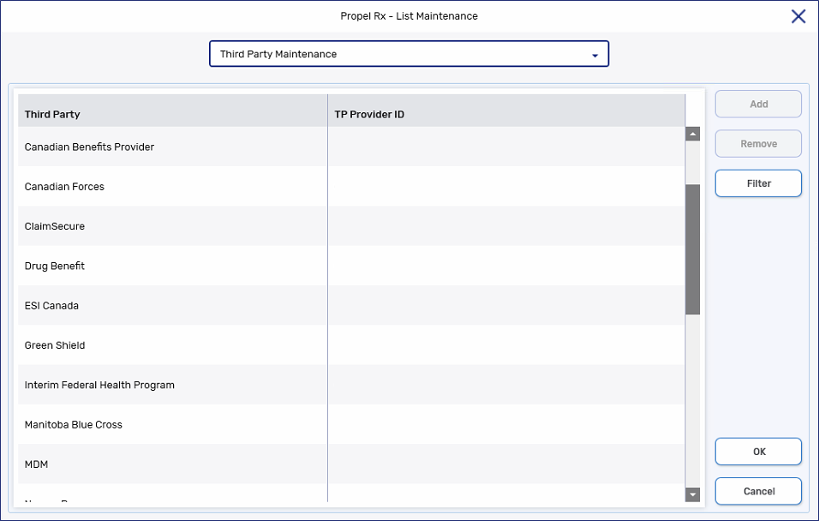
Task: Click the Remove button
Action: coord(758,144)
